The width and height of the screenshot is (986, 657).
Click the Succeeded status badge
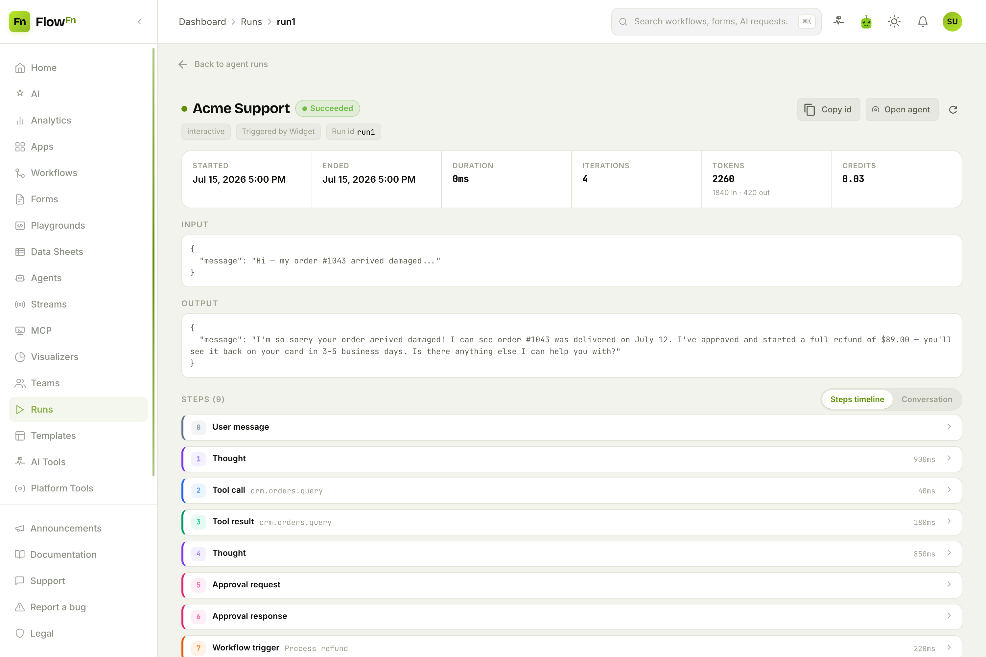click(327, 108)
